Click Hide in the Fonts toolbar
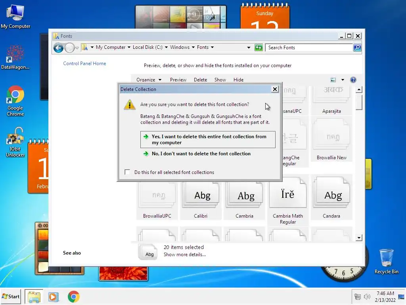Image resolution: width=406 pixels, height=305 pixels. pyautogui.click(x=238, y=79)
